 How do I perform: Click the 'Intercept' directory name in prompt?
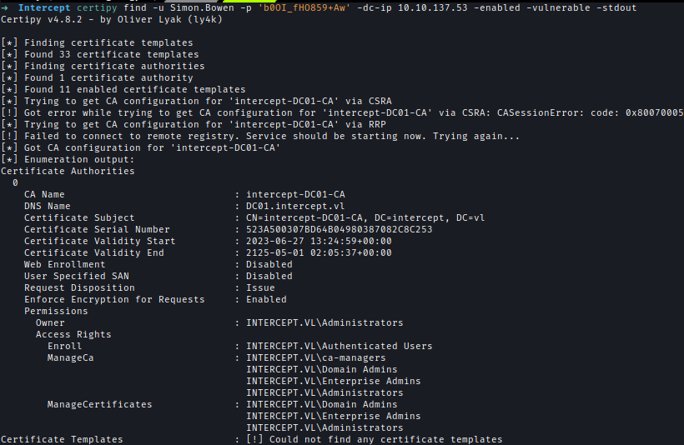tap(44, 7)
